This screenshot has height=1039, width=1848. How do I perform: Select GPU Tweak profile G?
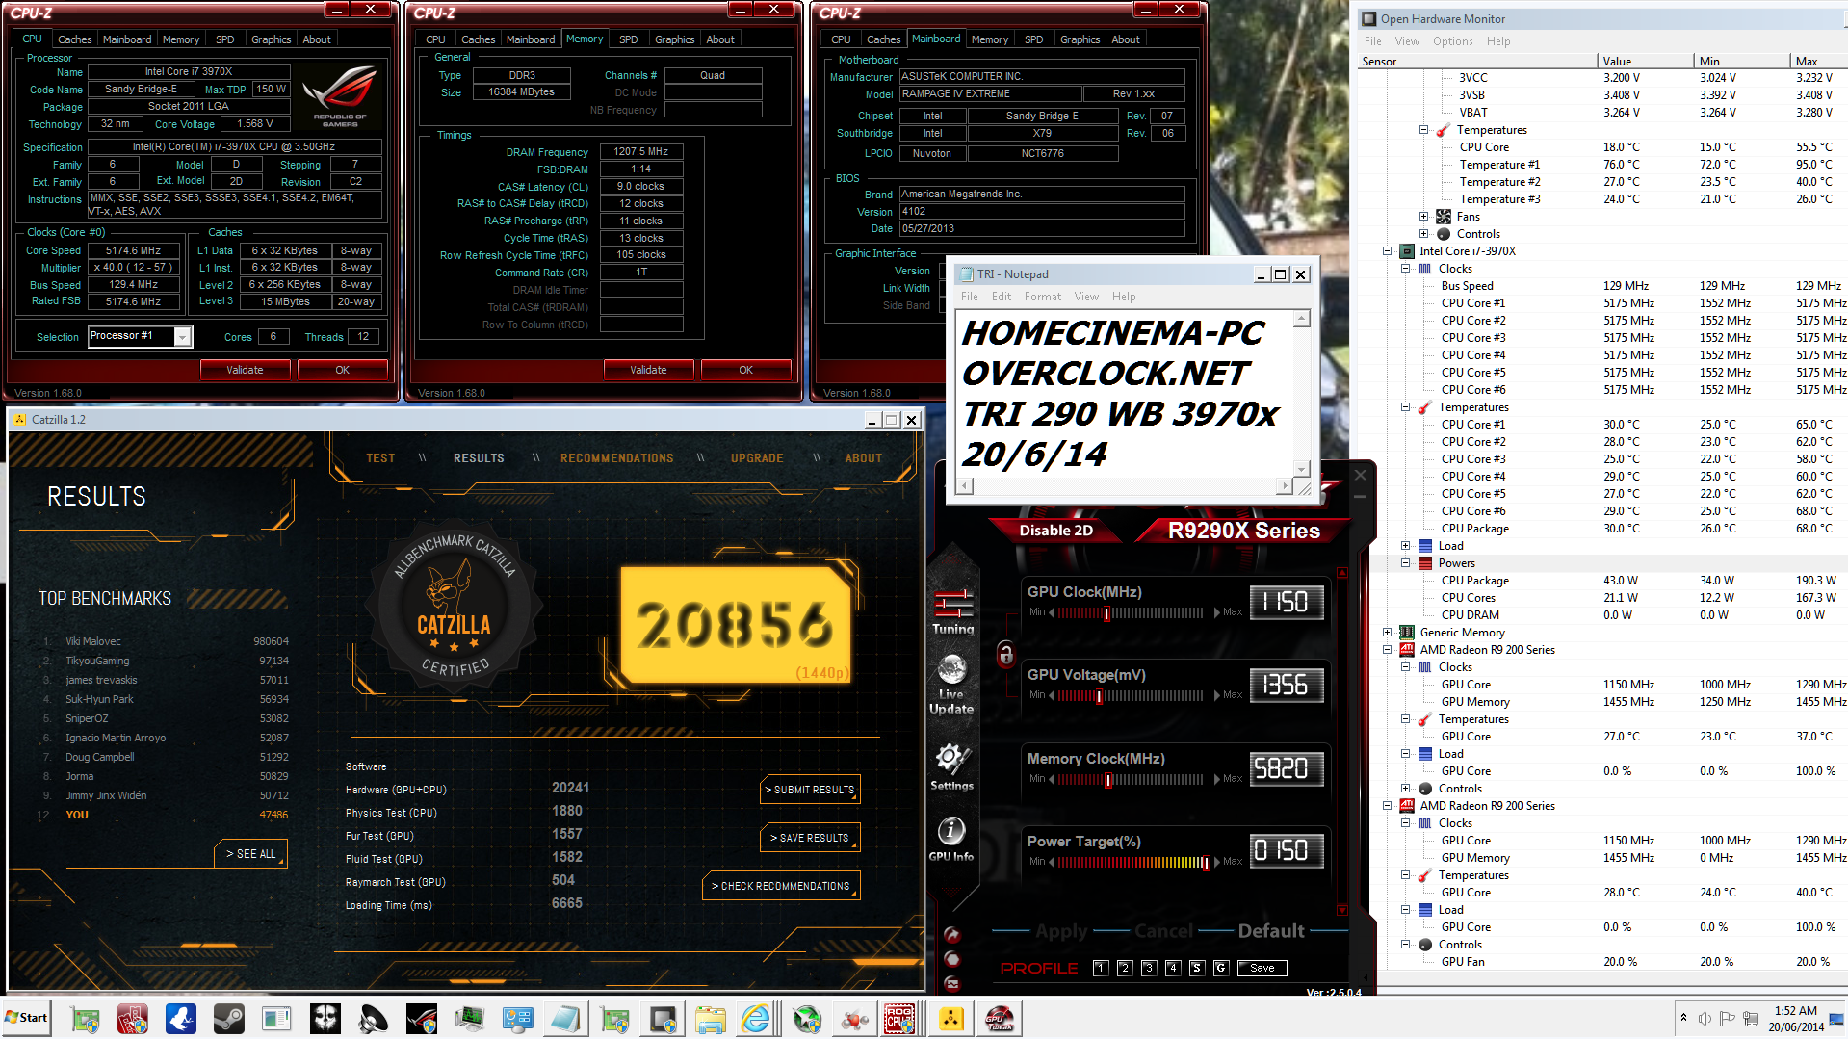tap(1221, 969)
